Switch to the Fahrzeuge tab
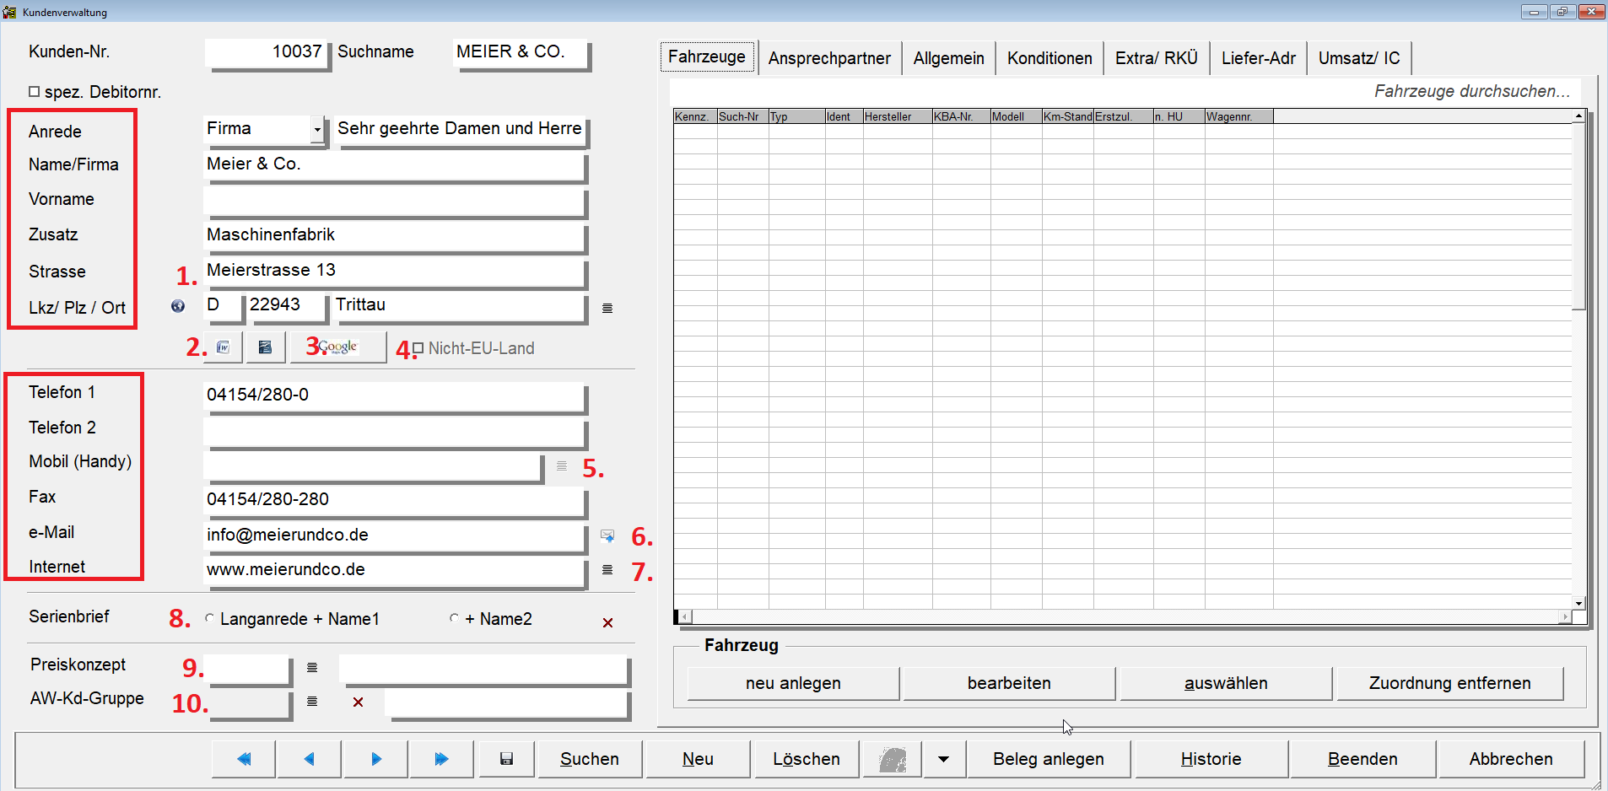 (x=707, y=56)
